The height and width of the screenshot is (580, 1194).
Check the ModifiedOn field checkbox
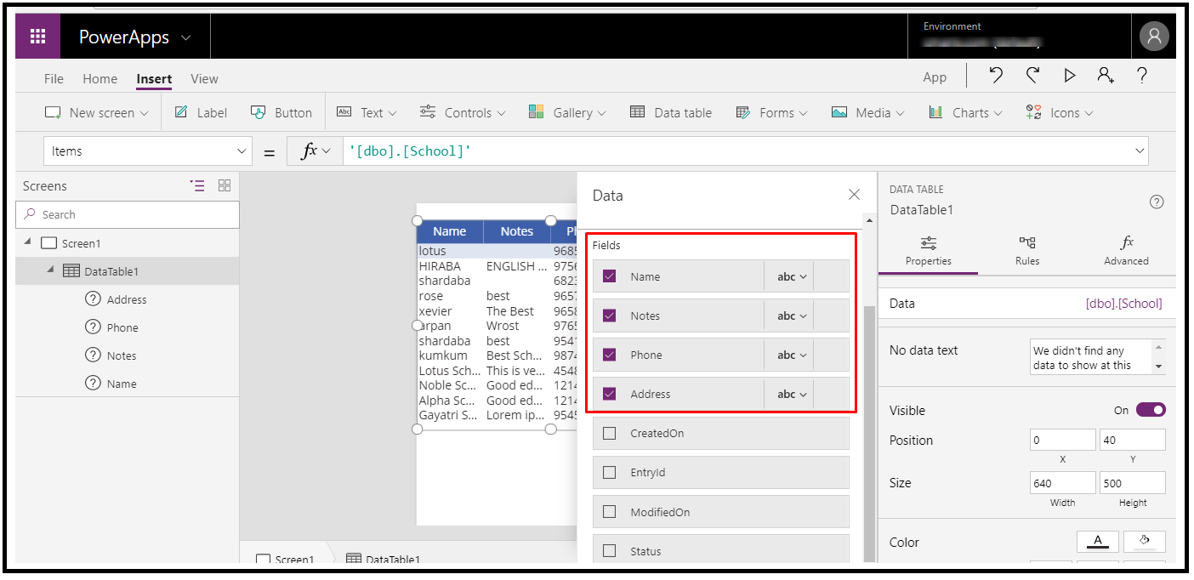click(609, 512)
